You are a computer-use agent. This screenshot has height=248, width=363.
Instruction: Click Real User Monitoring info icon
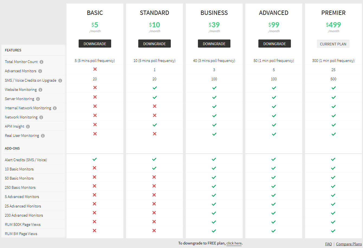point(43,136)
